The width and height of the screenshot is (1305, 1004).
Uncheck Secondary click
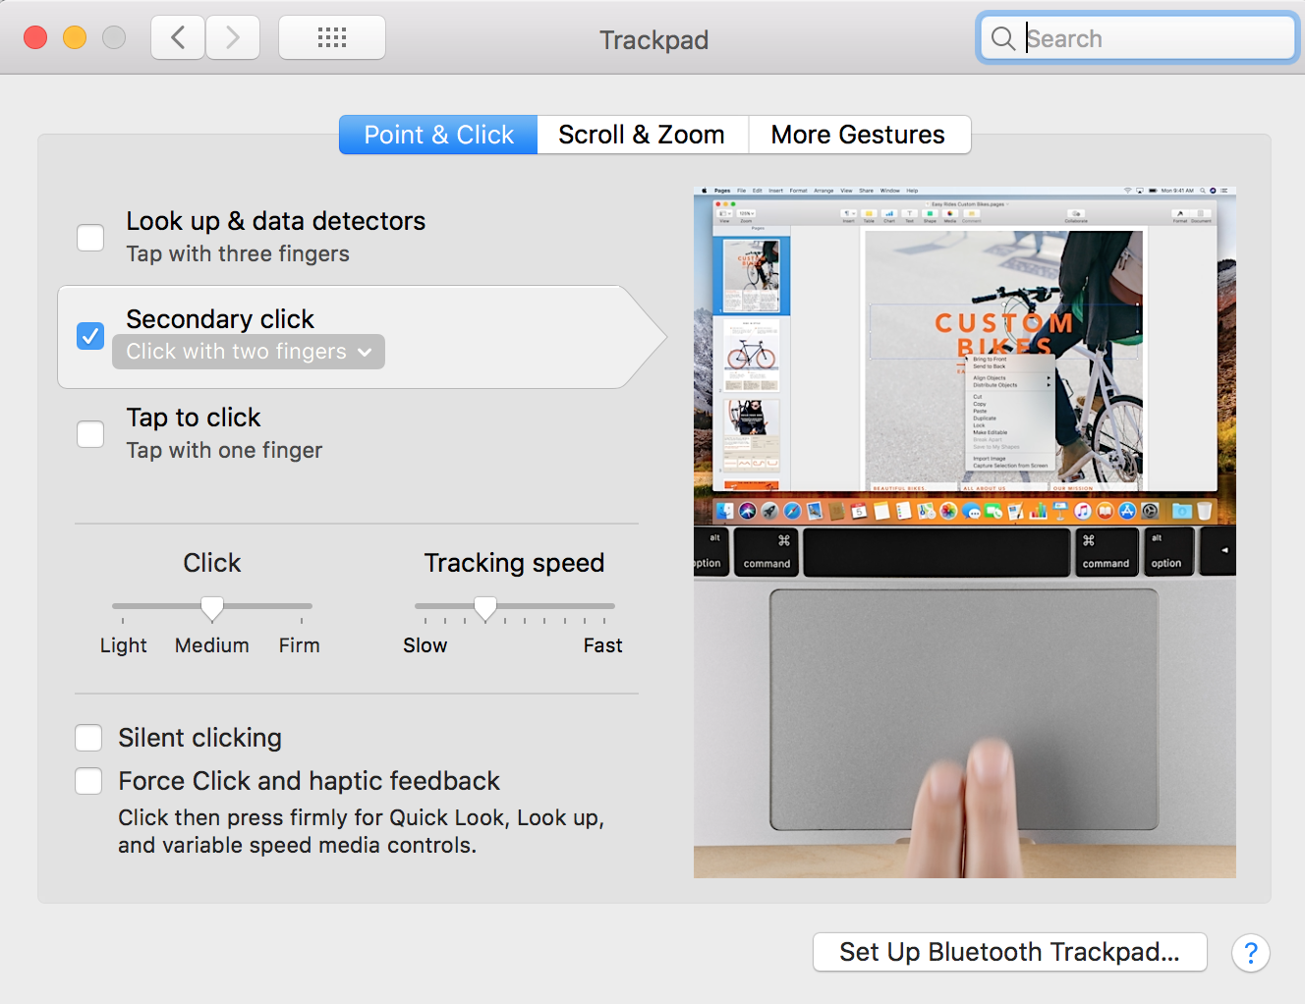89,335
